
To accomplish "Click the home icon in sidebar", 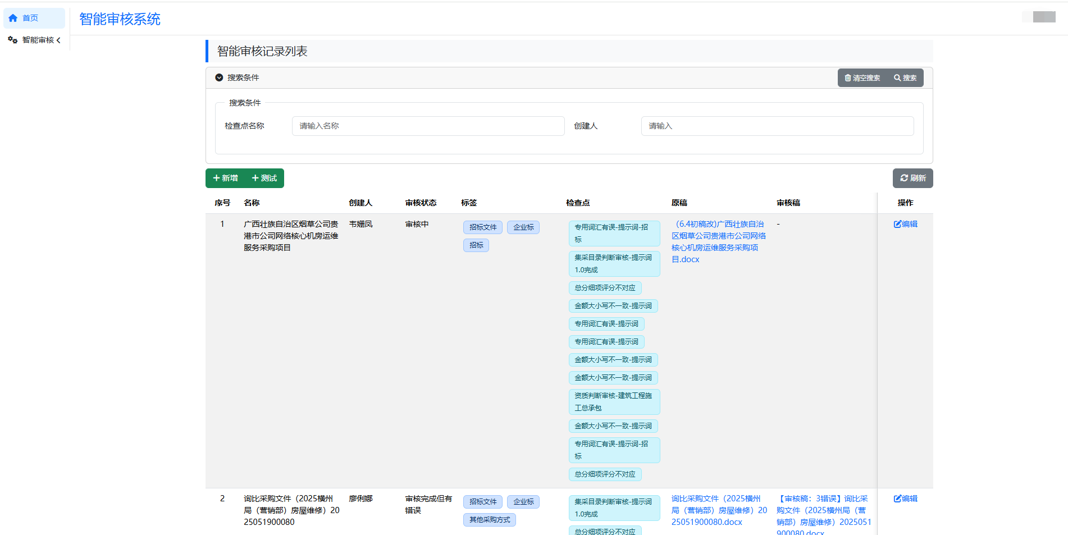I will click(13, 18).
